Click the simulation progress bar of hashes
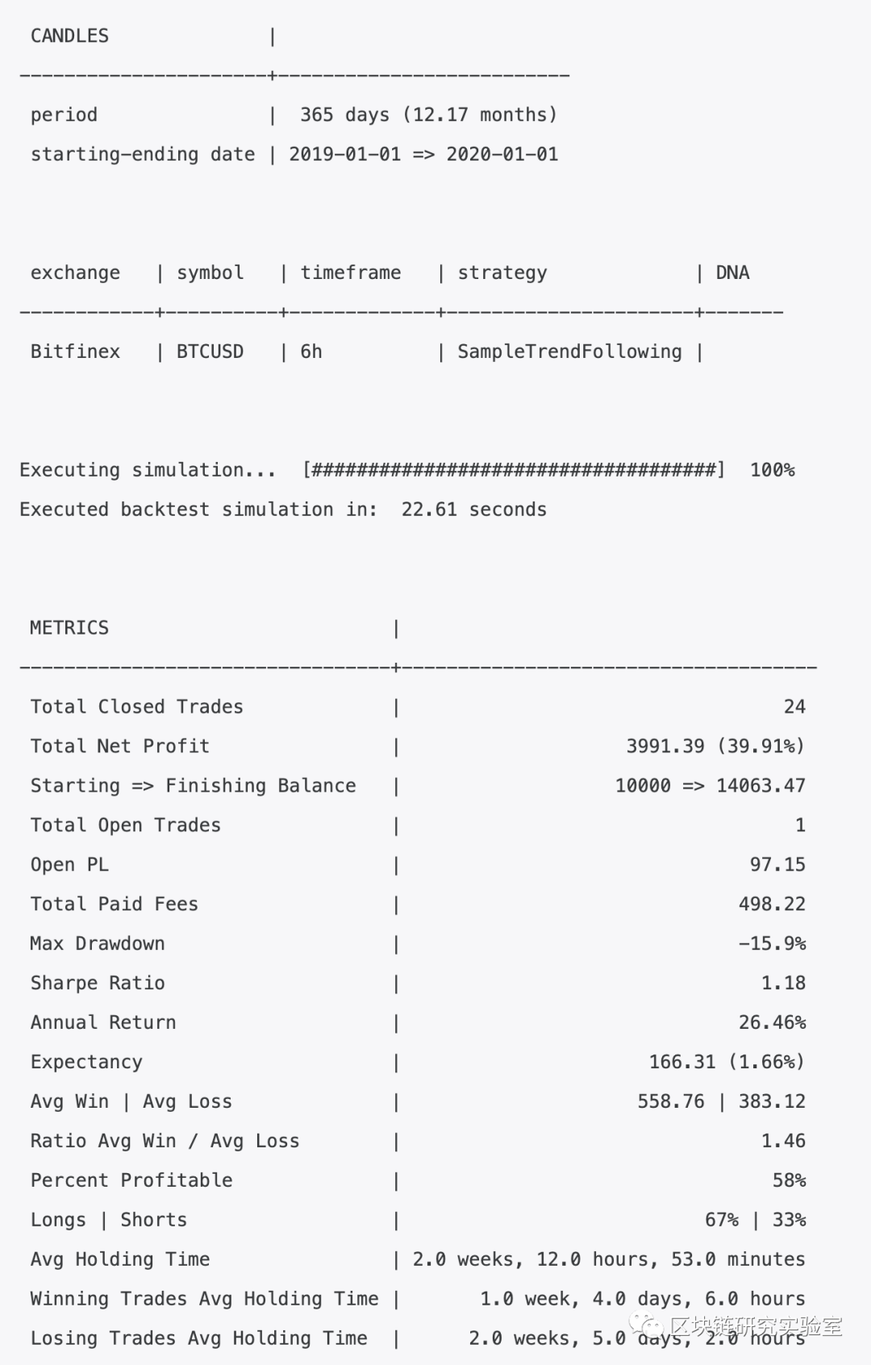 coord(513,470)
